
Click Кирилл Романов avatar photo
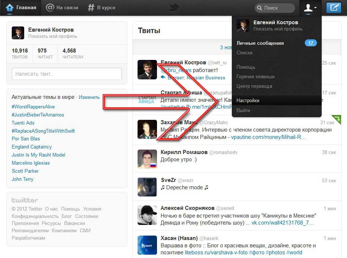tap(147, 159)
